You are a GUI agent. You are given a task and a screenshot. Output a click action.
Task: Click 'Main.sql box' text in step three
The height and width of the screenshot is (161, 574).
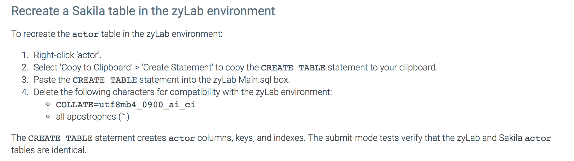pyautogui.click(x=264, y=80)
